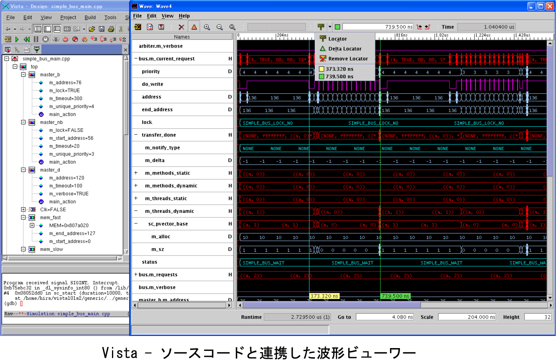Click the Wave horizontal scrollbar thumb
The height and width of the screenshot is (360, 556).
pyautogui.click(x=332, y=305)
